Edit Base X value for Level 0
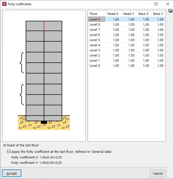The height and width of the screenshot is (179, 174). point(143,65)
